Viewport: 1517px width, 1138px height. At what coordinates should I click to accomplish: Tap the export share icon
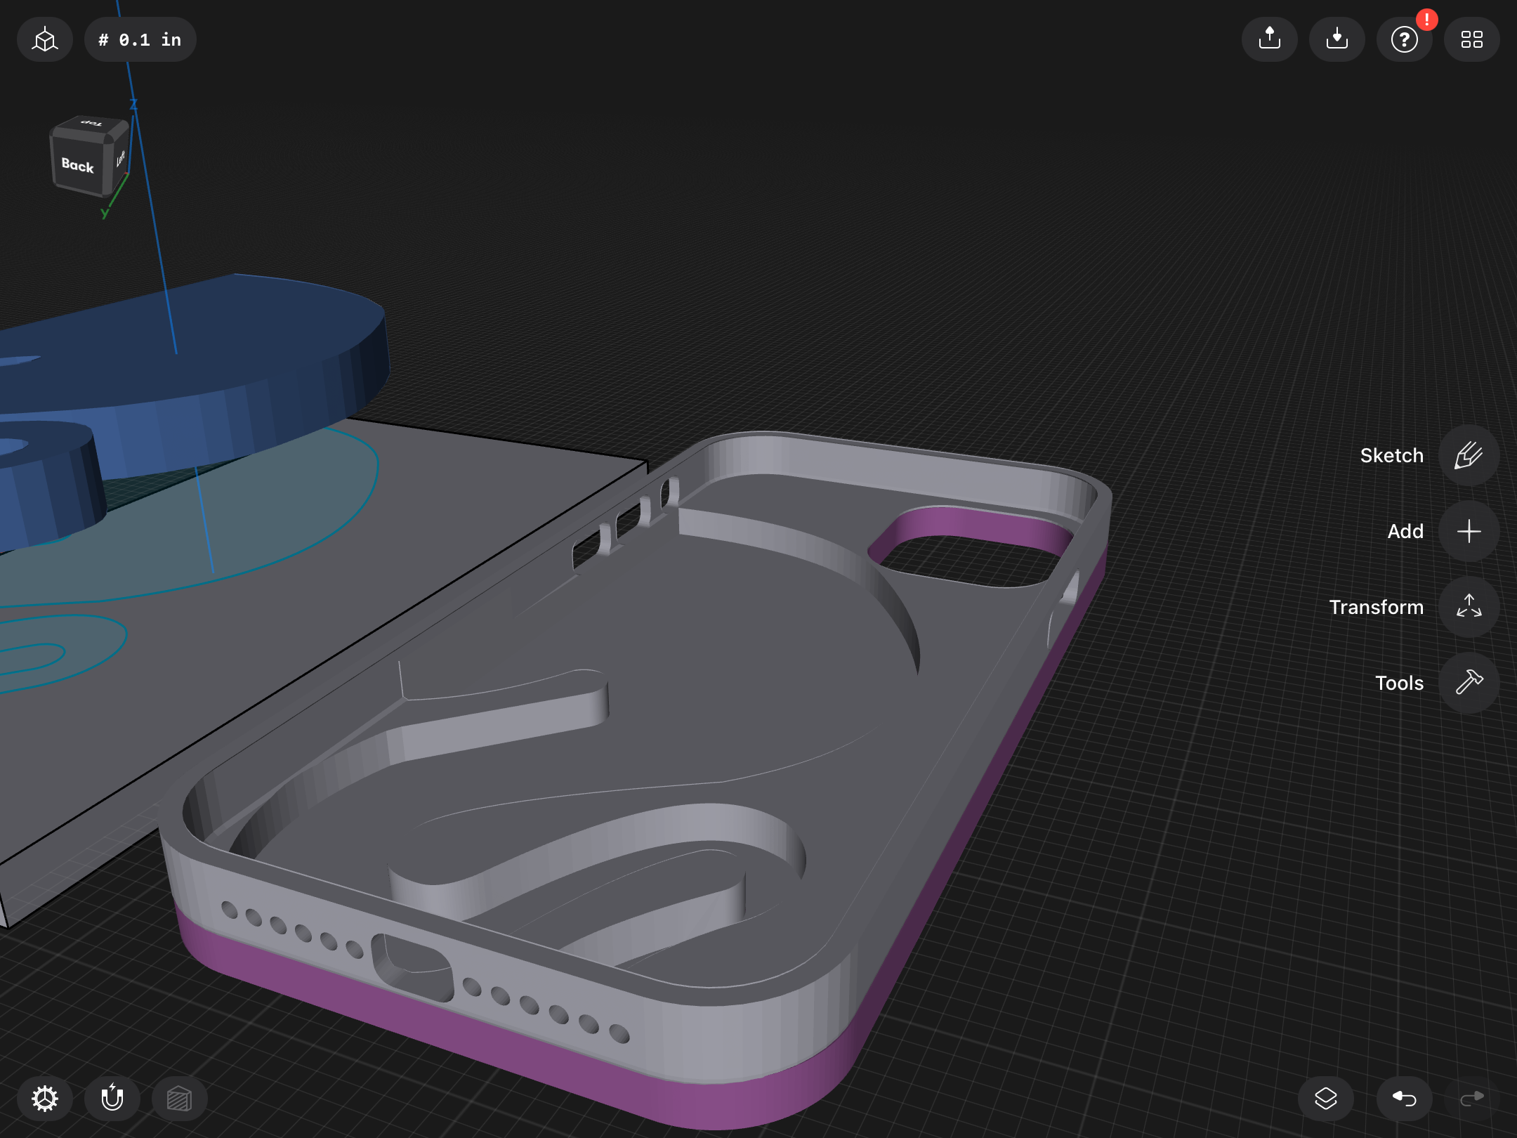1269,39
